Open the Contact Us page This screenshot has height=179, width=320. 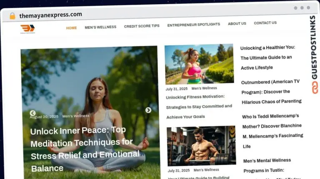[265, 23]
